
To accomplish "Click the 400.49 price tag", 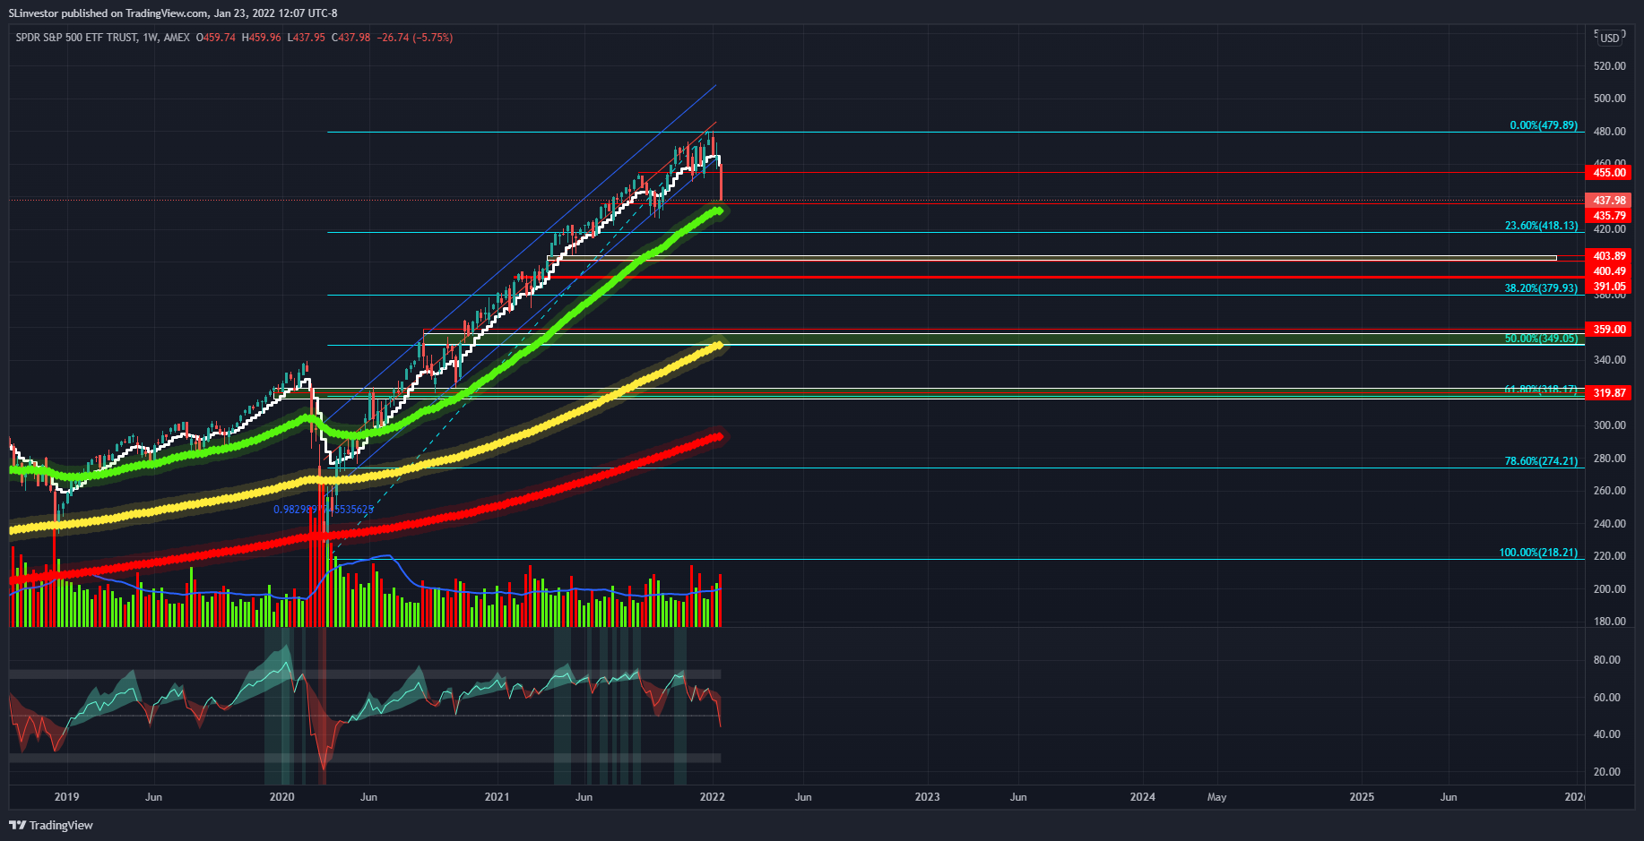I will pos(1608,271).
